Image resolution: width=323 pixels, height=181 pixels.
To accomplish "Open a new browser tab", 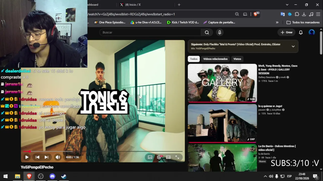I will (179, 5).
